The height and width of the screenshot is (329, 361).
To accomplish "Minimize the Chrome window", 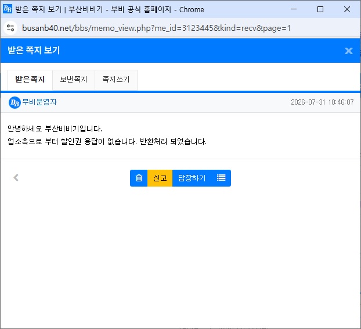I will tap(294, 9).
